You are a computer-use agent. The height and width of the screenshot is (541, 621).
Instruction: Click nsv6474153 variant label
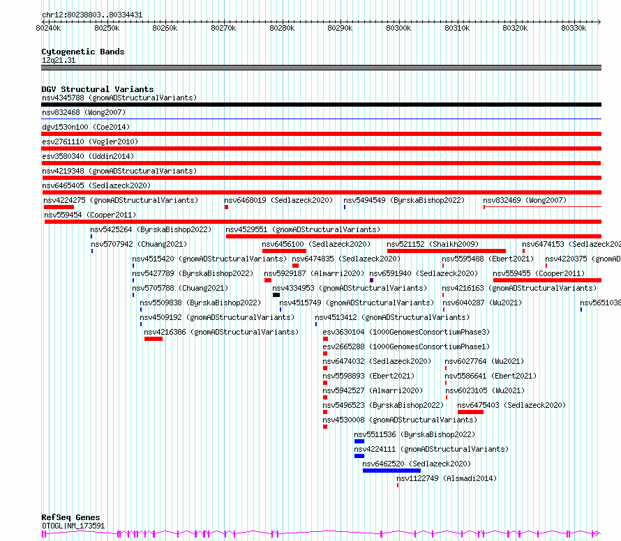coord(571,244)
